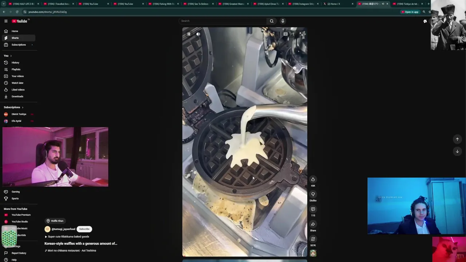Subscribe to @tumugi_japanfood
Screen dimensions: 466x262
(84, 229)
